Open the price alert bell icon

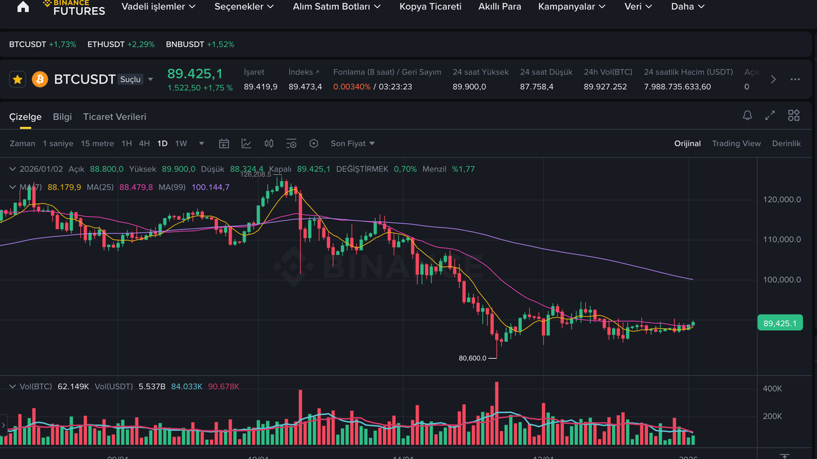747,115
